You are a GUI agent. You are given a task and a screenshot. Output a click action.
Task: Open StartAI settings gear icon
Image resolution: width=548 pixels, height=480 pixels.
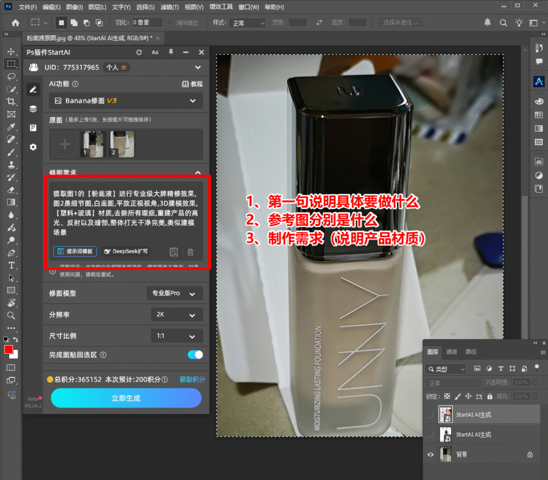click(x=33, y=147)
